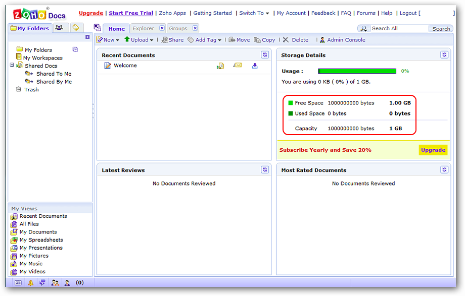Open the Switch To dropdown

[x=254, y=13]
